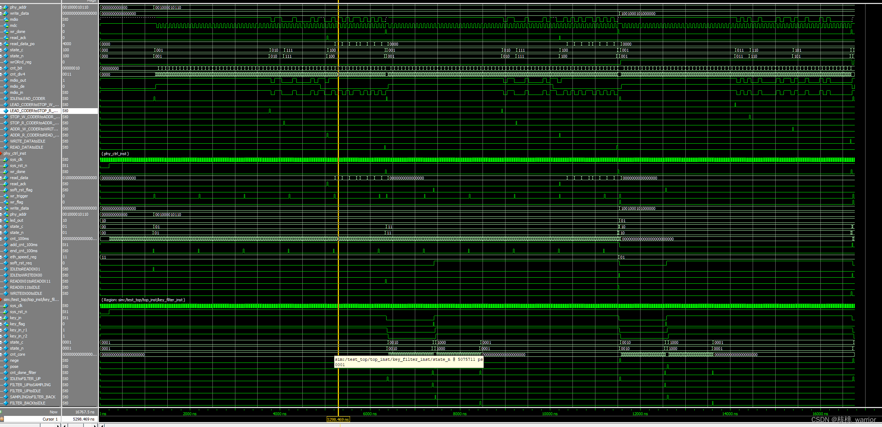Click the green insert cursor icon beside Now

[1, 412]
